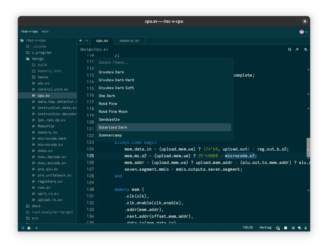Viewport: 328px width, 251px height.
Task: Open notifications via the bell icon
Action: point(305,228)
